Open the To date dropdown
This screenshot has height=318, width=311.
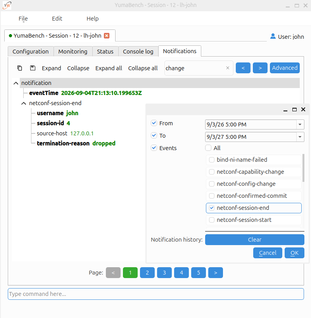point(300,137)
